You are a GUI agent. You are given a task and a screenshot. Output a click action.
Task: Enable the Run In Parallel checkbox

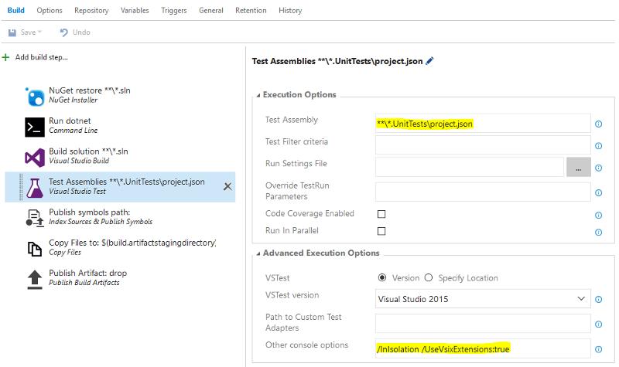tap(381, 231)
